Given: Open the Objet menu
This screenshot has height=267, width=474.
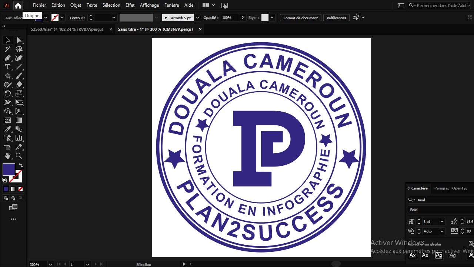Looking at the screenshot, I should [x=76, y=5].
